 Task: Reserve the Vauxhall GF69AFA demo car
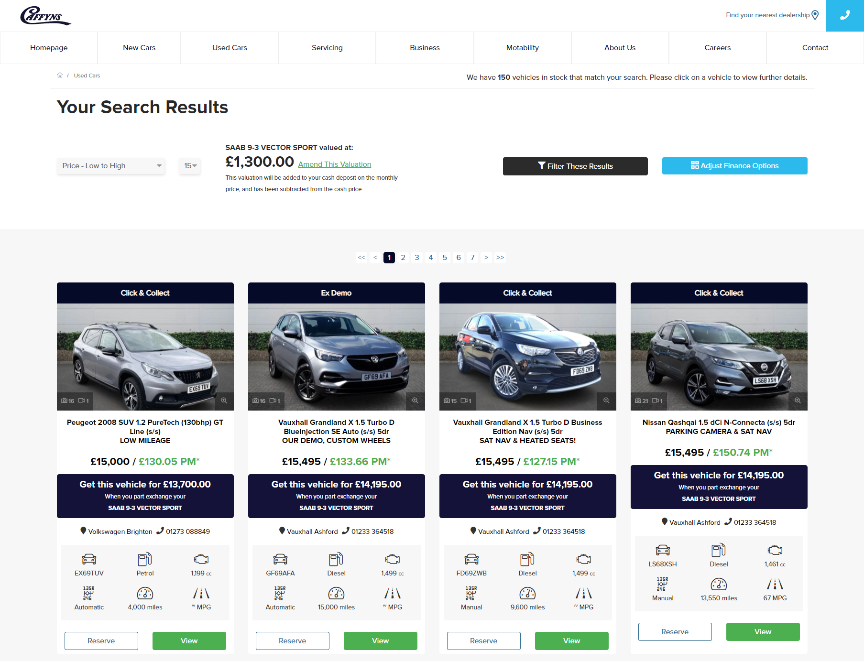point(293,641)
